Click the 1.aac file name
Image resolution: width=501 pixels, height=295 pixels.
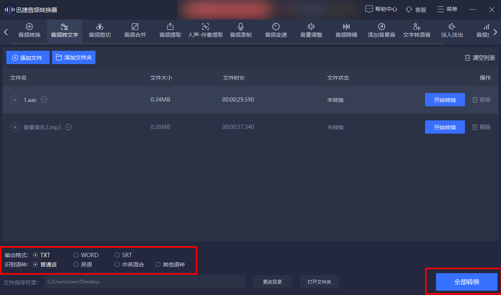tap(30, 100)
